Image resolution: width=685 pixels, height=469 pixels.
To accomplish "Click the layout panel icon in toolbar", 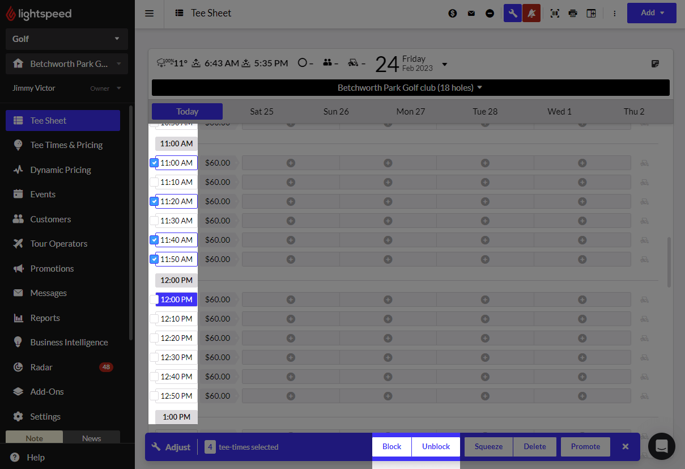I will (x=591, y=13).
